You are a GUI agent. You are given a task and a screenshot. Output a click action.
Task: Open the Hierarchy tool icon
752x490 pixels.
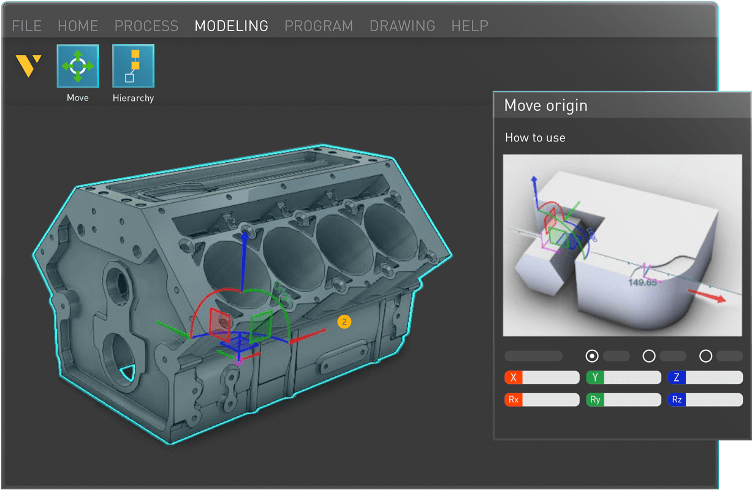[x=133, y=66]
